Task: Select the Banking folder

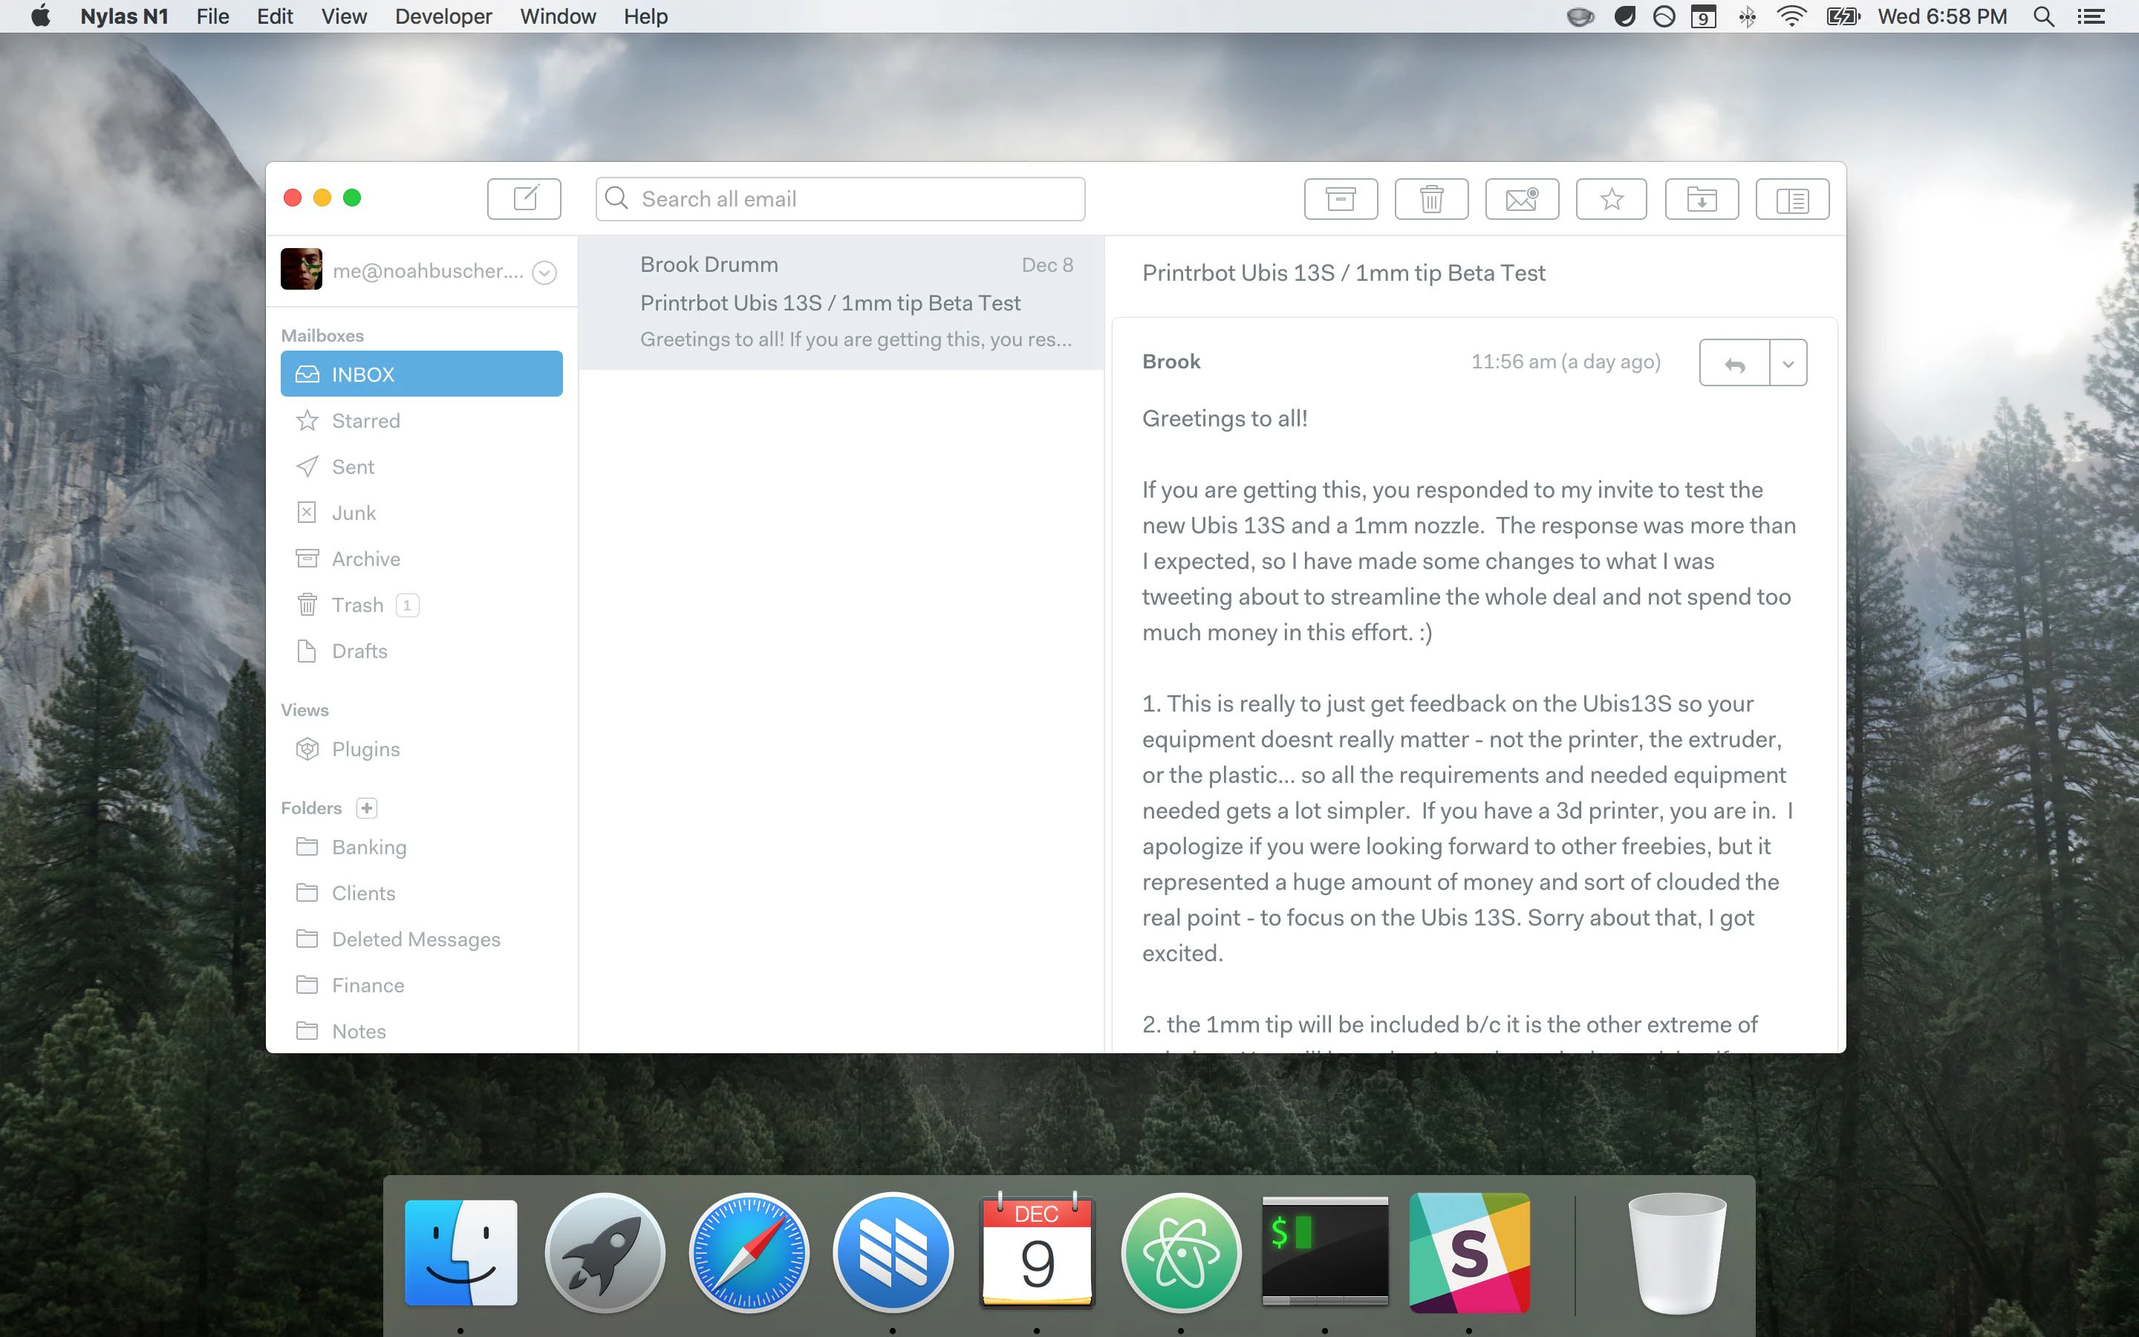Action: pyautogui.click(x=368, y=847)
